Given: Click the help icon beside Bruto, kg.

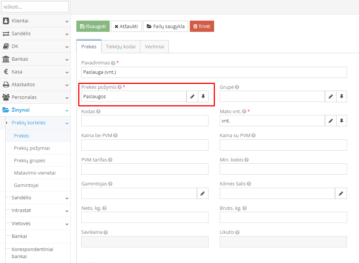Looking at the screenshot, I should click(x=244, y=208).
